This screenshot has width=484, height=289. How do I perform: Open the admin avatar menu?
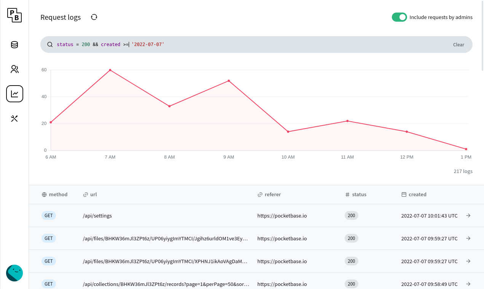click(14, 273)
